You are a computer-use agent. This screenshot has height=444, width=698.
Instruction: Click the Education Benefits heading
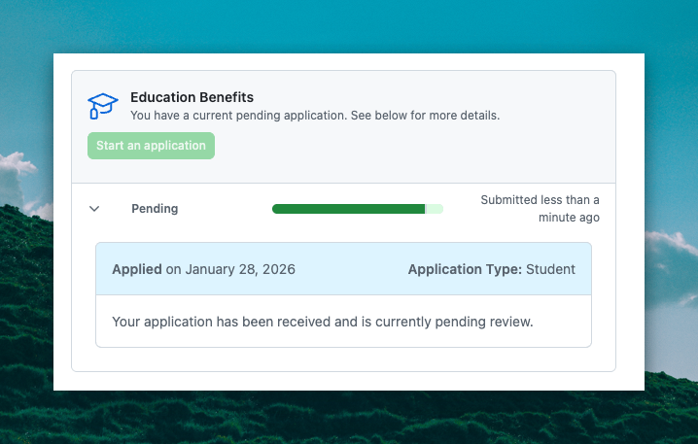[x=192, y=97]
